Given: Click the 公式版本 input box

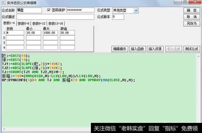Looking at the screenshot, I should click(118, 17).
